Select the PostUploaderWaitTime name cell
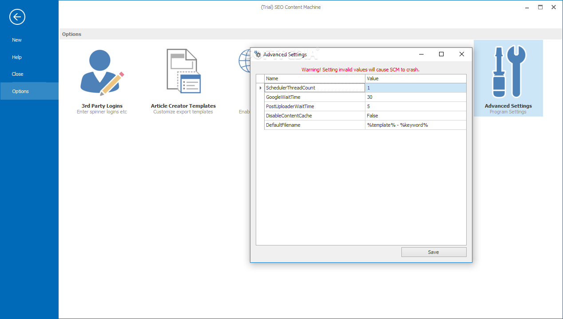Viewport: 563px width, 319px height. 315,106
